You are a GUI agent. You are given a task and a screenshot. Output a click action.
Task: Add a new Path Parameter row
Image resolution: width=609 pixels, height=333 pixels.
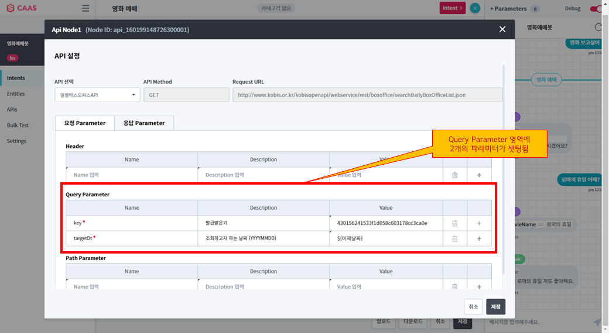[479, 286]
